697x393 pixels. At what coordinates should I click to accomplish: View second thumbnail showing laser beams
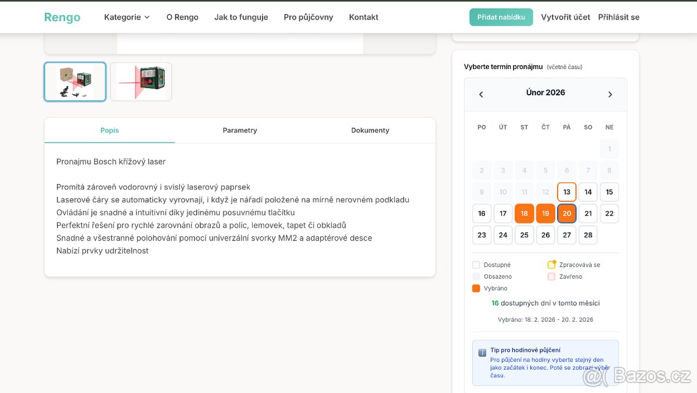coord(141,82)
